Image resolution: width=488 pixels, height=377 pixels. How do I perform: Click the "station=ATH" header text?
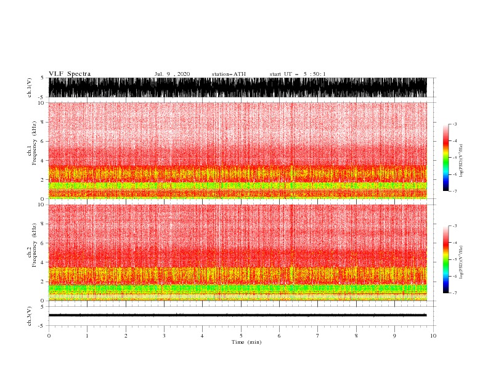coord(229,74)
